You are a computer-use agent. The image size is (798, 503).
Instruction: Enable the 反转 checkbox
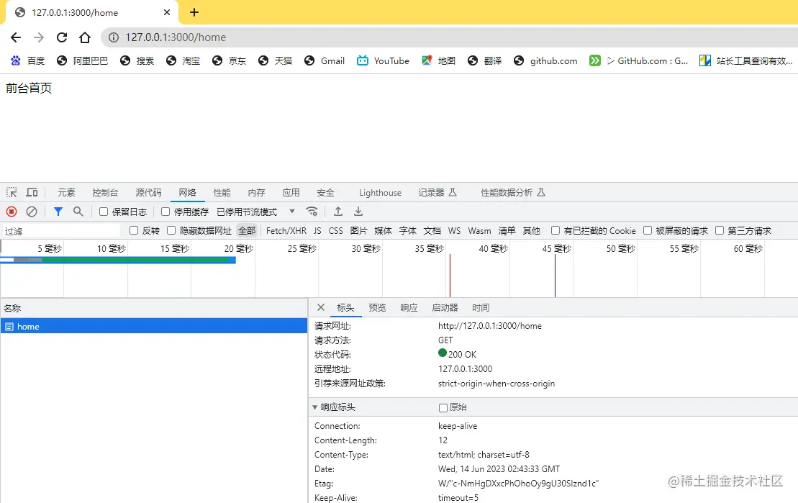[134, 230]
